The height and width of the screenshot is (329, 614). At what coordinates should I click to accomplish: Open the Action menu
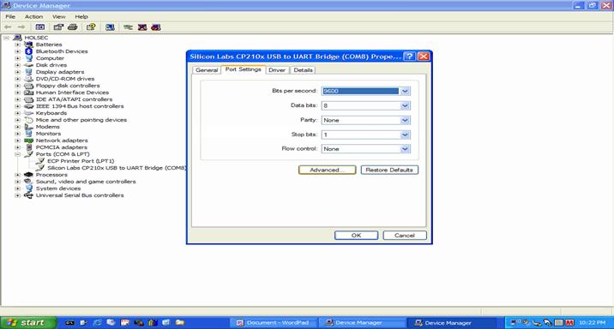coord(33,16)
